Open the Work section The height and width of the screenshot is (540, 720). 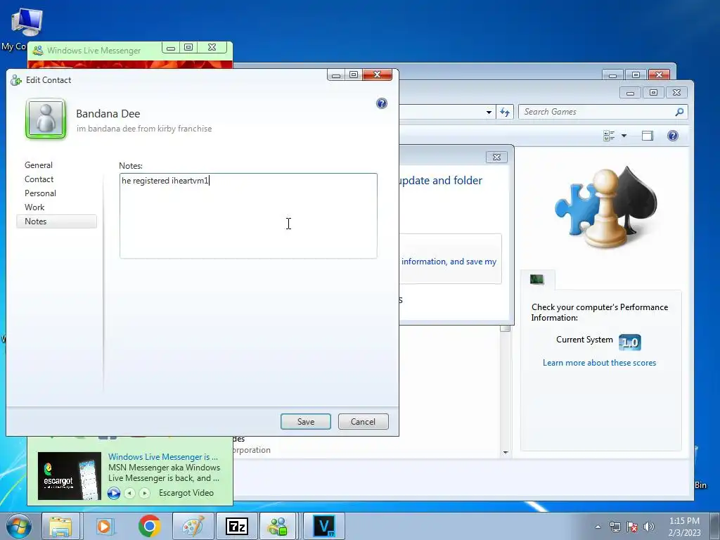34,207
